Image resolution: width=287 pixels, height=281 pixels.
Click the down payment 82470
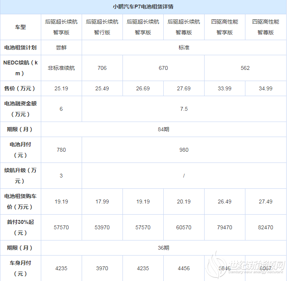click(x=265, y=227)
